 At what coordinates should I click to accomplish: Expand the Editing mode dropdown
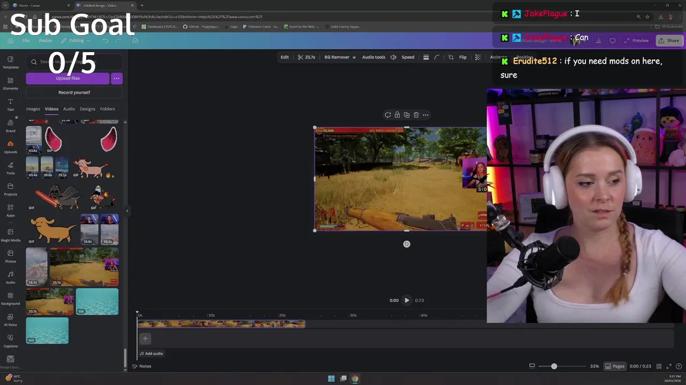pyautogui.click(x=76, y=41)
